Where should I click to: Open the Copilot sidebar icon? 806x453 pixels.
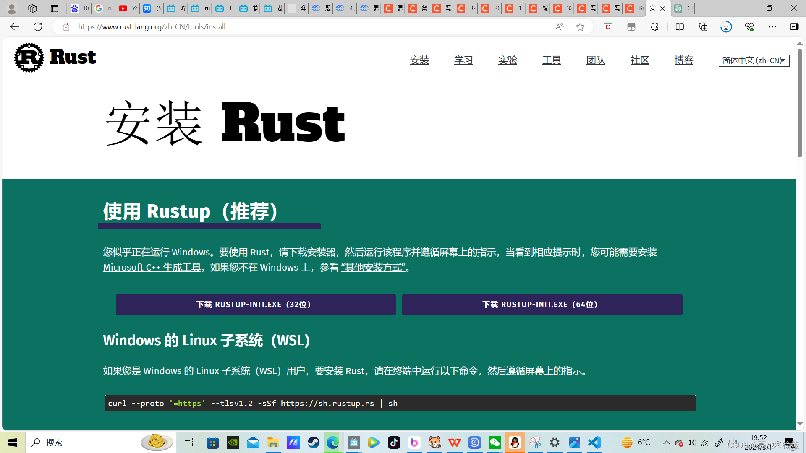pyautogui.click(x=794, y=26)
